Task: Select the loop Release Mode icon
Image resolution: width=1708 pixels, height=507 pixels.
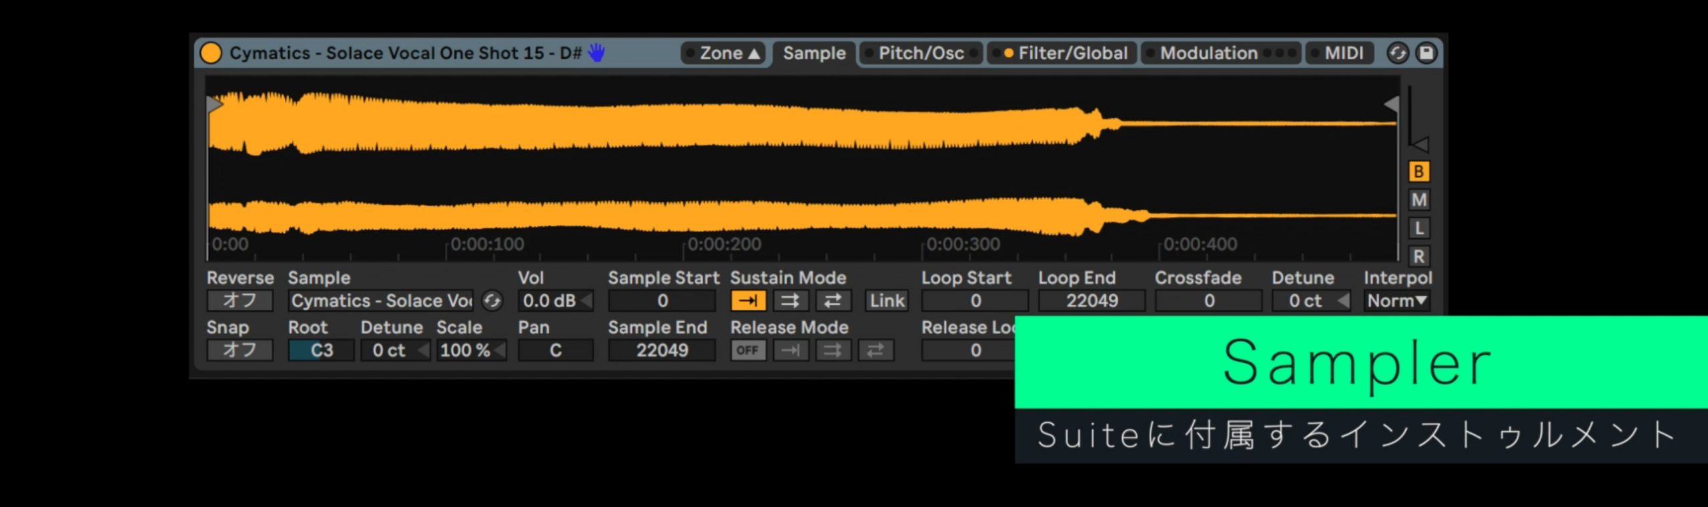Action: (x=833, y=350)
